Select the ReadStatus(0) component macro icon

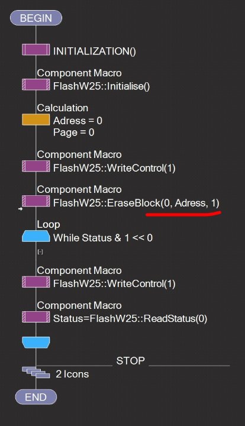coord(36,317)
